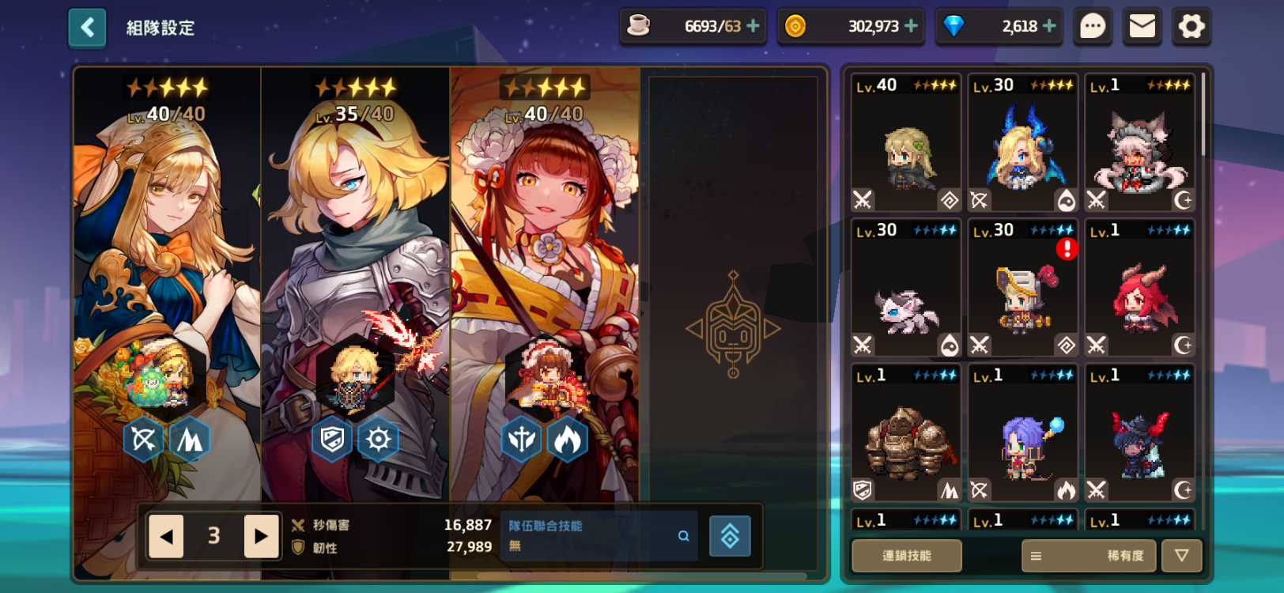The height and width of the screenshot is (593, 1284).
Task: Toggle sort order with the triangle button
Action: click(1181, 556)
